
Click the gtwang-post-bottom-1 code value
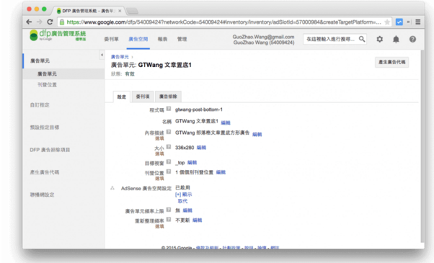click(x=199, y=110)
